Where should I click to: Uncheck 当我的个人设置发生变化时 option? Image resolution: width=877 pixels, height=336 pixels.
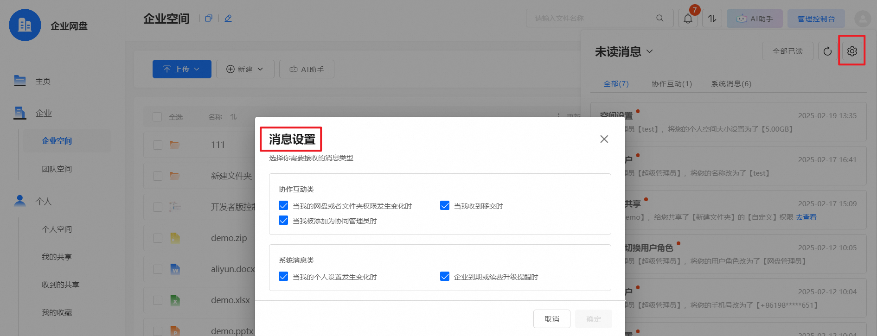[283, 276]
